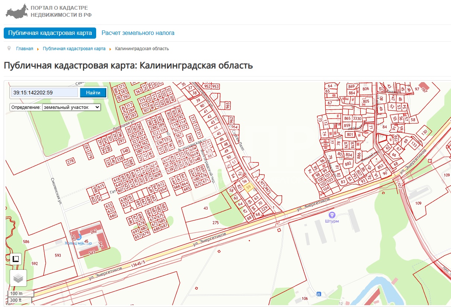Click building label 262
This screenshot has width=451, height=307.
[x=94, y=231]
